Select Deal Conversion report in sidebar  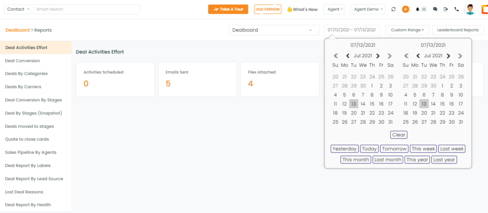(x=22, y=61)
